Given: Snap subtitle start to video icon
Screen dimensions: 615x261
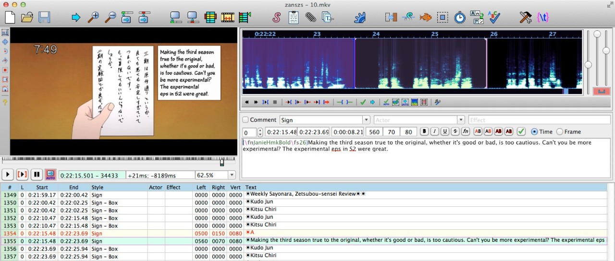Looking at the screenshot, I should tap(176, 18).
